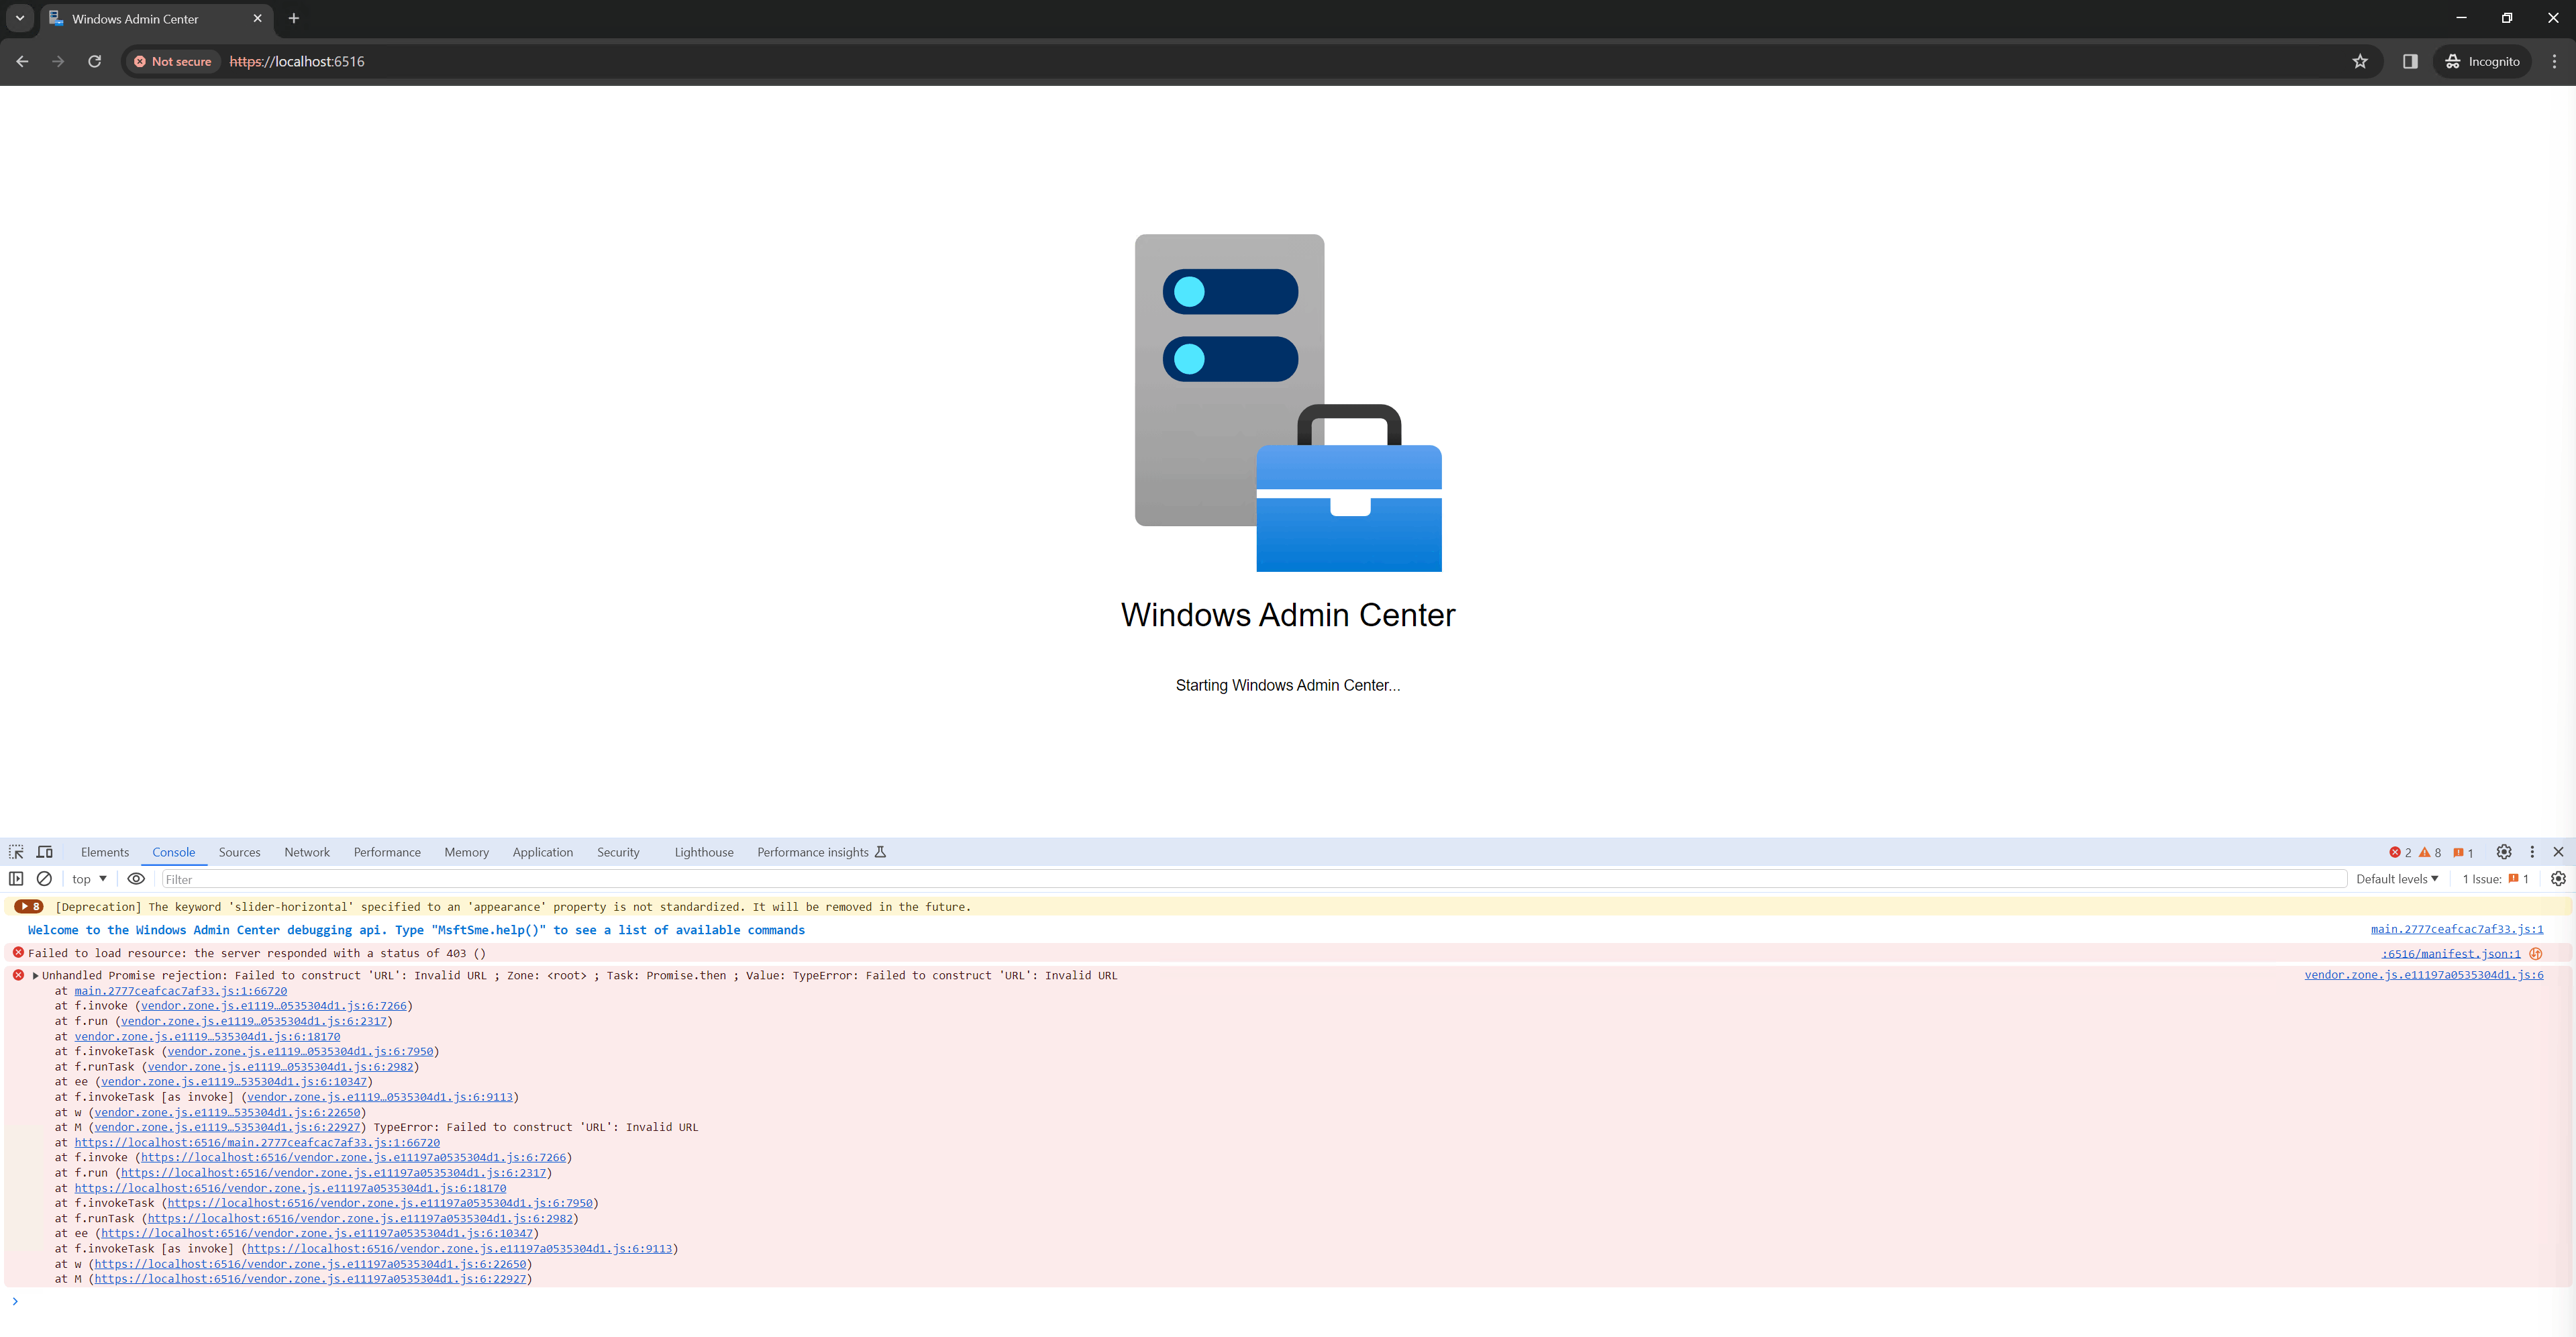
Task: Toggle the device toolbar icon
Action: [x=45, y=852]
